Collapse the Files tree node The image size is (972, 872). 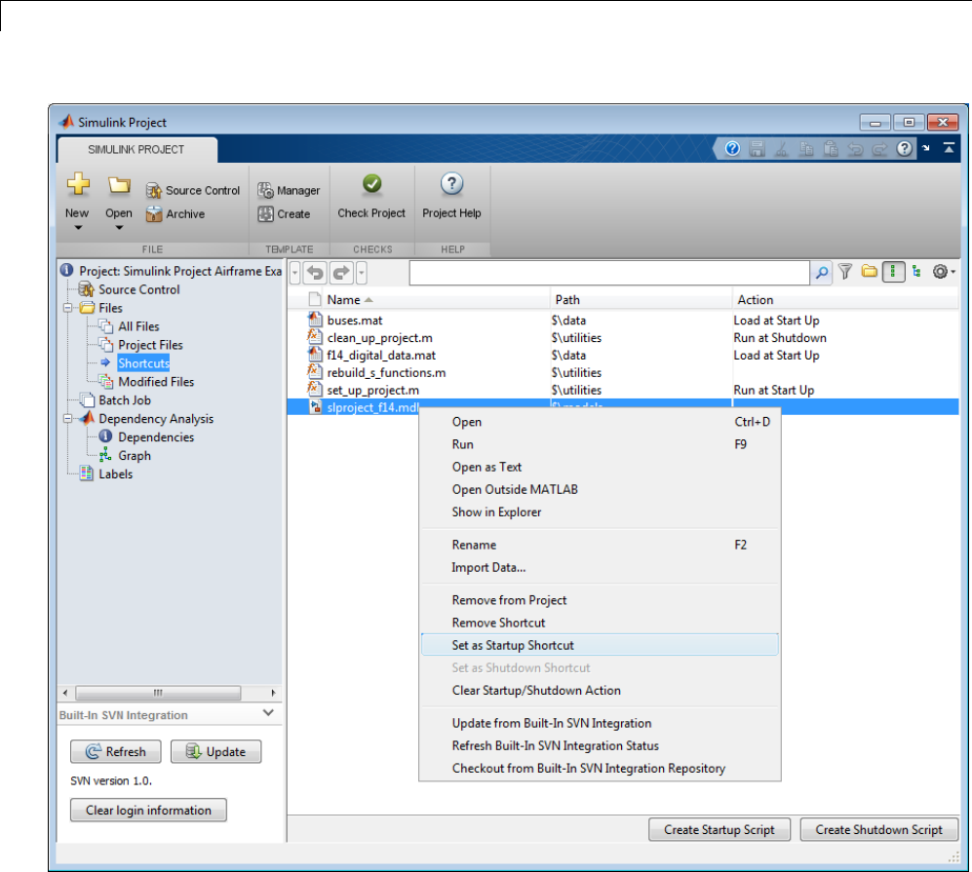(x=68, y=308)
